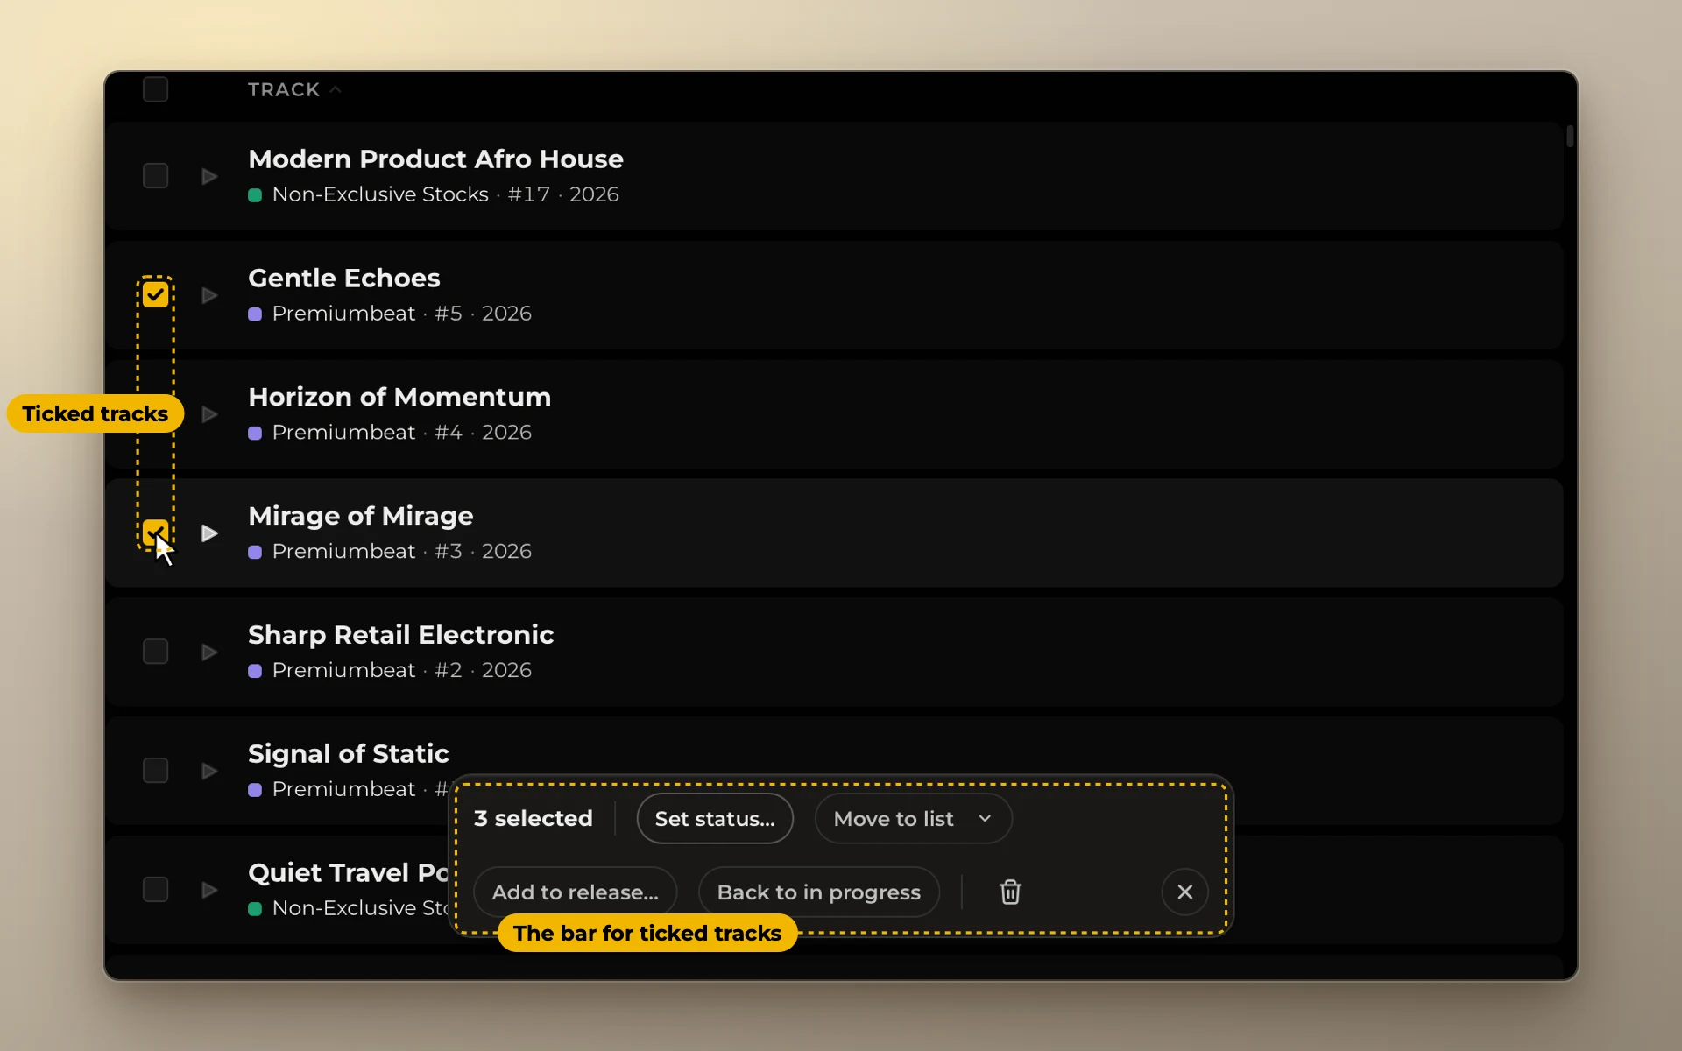The width and height of the screenshot is (1682, 1051).
Task: Play the Modern Product Afro House track
Action: 209,176
